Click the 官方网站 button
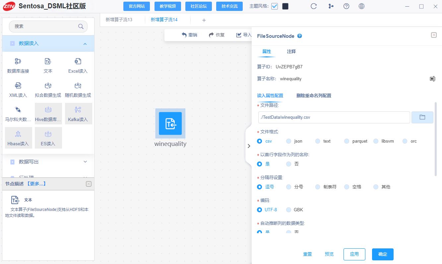This screenshot has width=442, height=264. (137, 6)
